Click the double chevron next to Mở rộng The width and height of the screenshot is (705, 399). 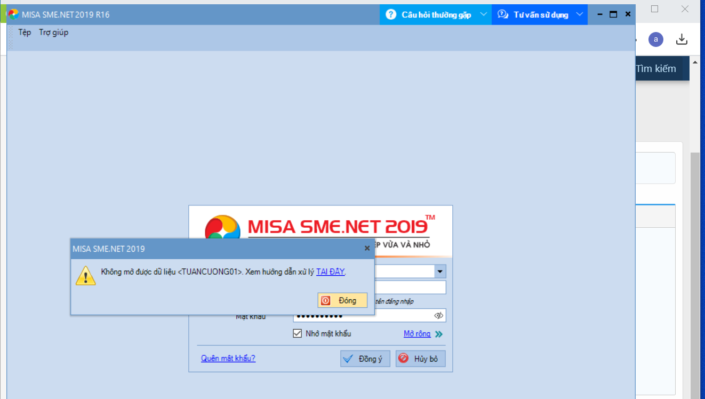[x=438, y=334]
